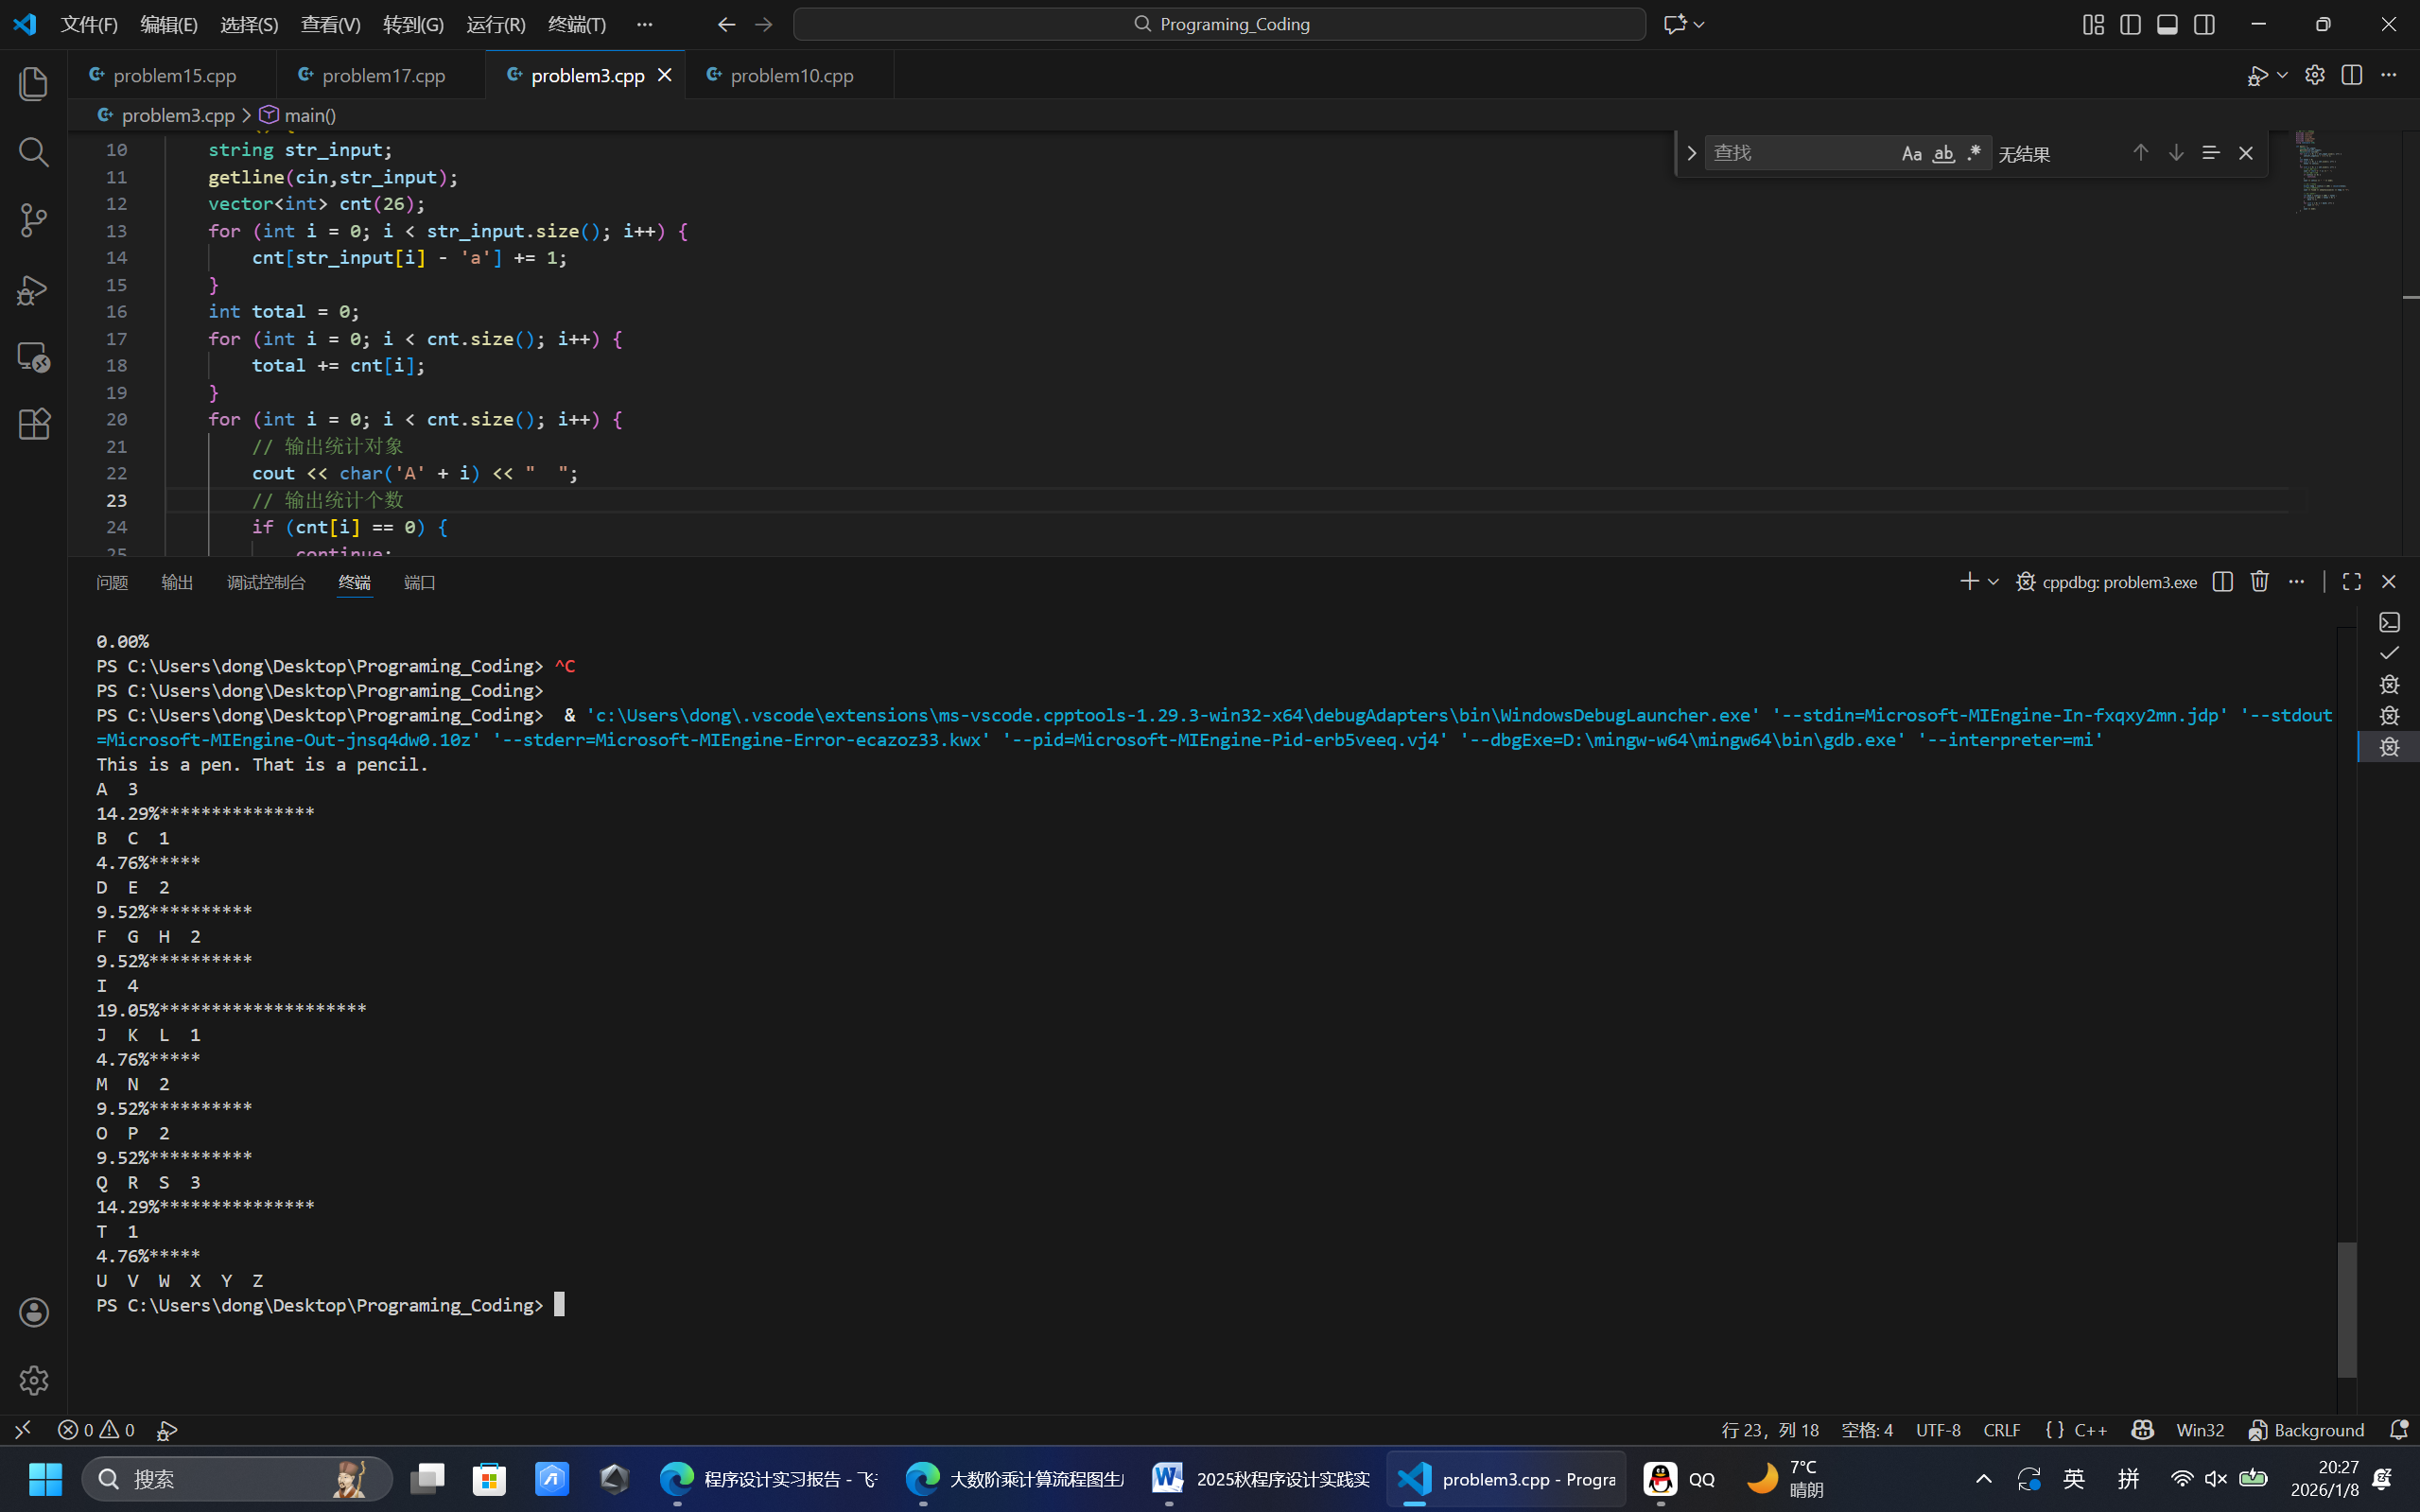
Task: Open the run/debug options dropdown arrow
Action: (2282, 75)
